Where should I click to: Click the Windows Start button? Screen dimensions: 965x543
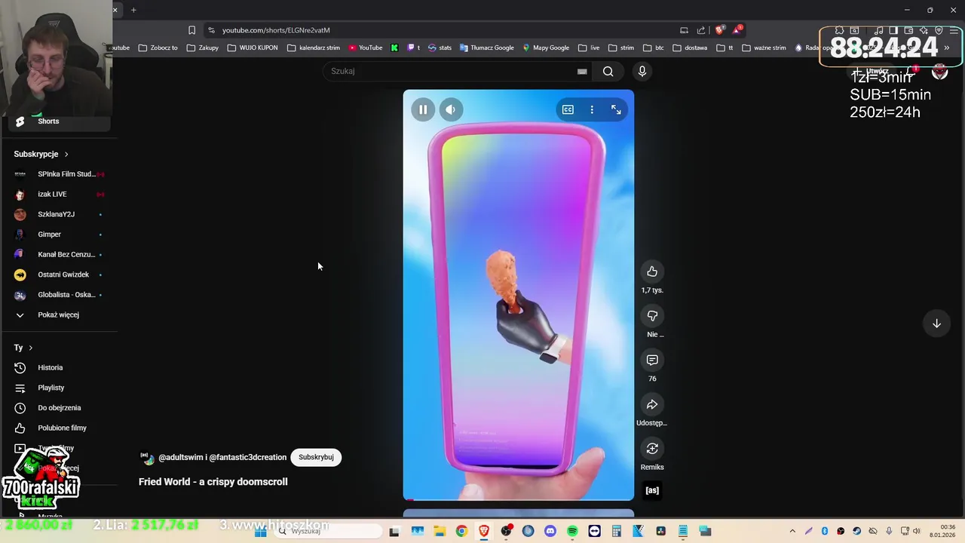261,532
